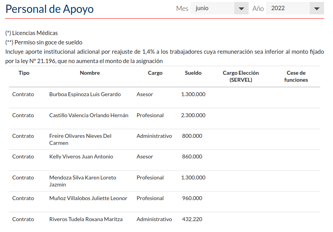Click the arrow icon on year selector

317,9
